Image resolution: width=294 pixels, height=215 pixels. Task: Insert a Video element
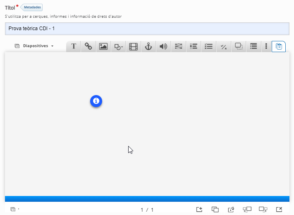coord(134,46)
